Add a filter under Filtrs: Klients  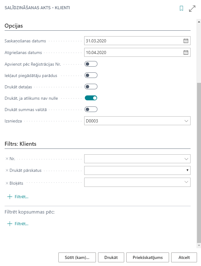(18, 197)
